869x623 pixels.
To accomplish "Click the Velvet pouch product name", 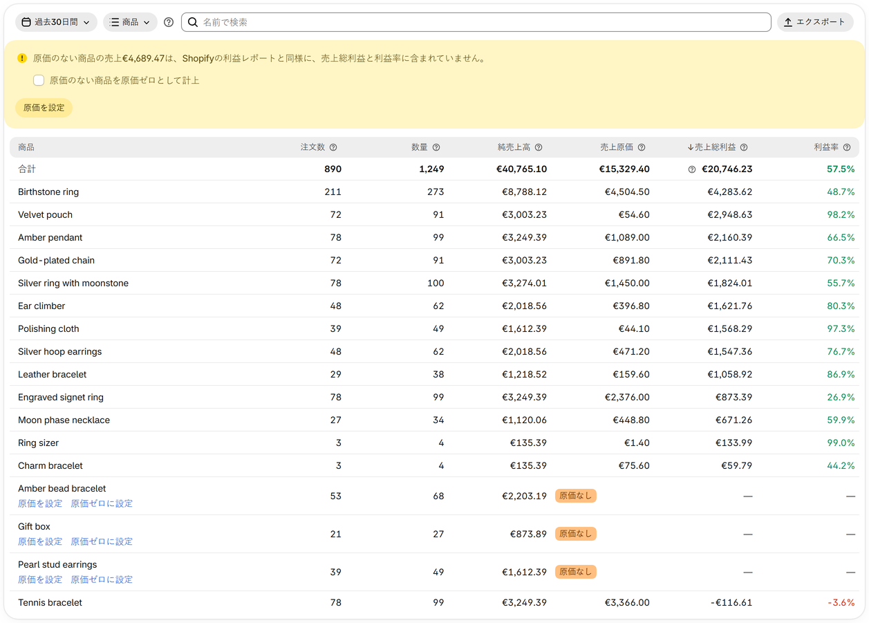I will (x=45, y=214).
